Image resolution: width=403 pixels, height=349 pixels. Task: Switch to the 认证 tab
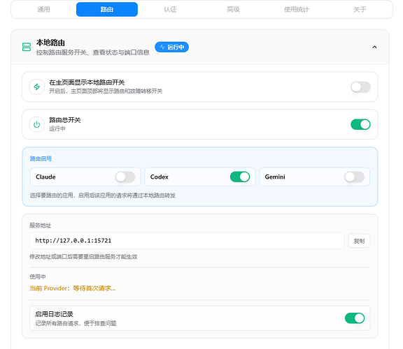pyautogui.click(x=170, y=10)
